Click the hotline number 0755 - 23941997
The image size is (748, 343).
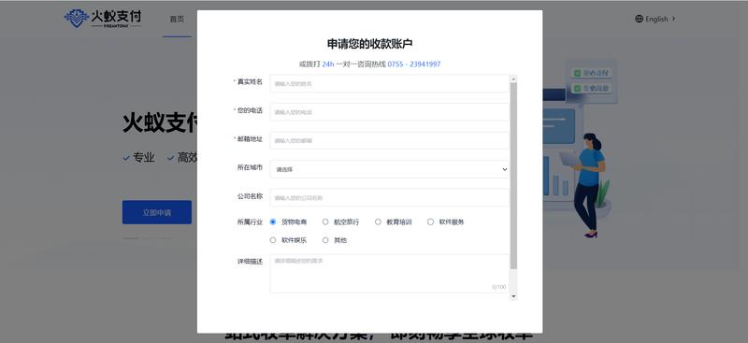click(413, 64)
